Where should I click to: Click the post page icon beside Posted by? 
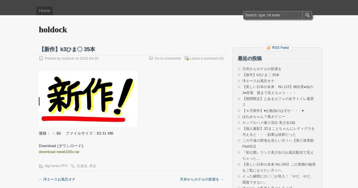point(41,58)
